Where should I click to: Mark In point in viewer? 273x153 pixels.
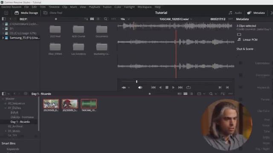click(220, 88)
